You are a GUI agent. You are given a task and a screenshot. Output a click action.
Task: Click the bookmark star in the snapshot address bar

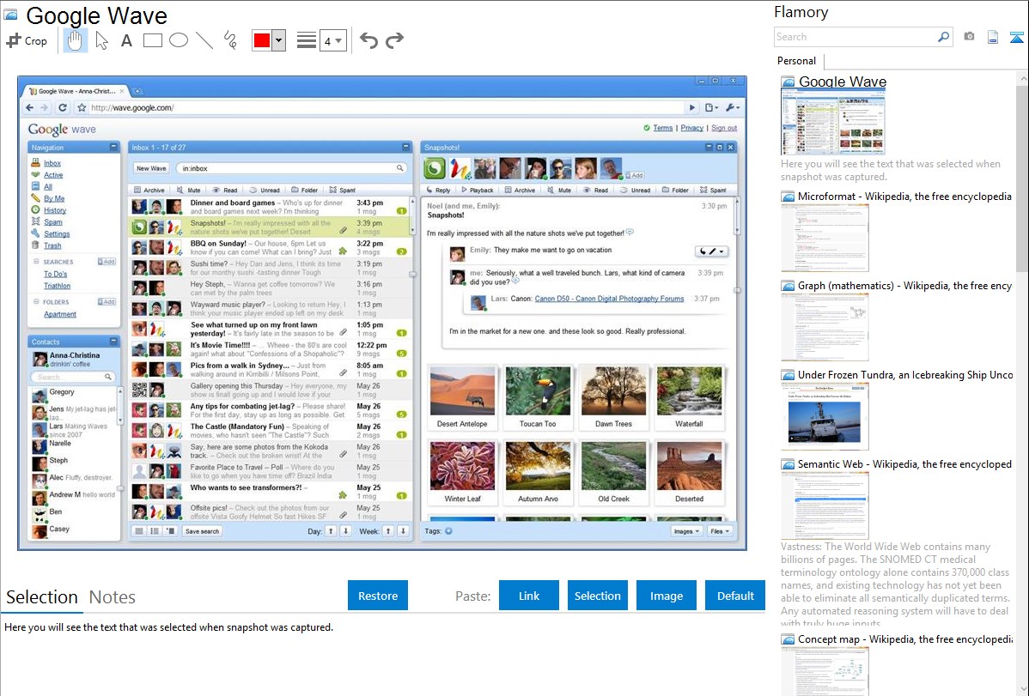tap(82, 107)
